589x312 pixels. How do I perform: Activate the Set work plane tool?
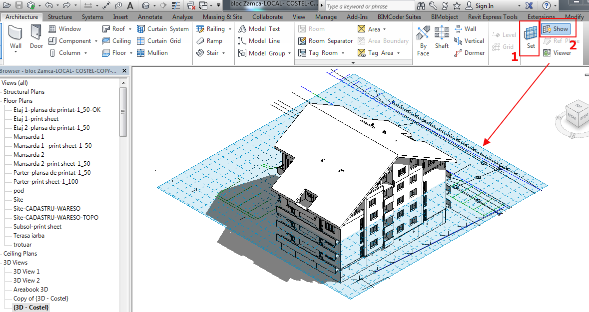point(529,37)
